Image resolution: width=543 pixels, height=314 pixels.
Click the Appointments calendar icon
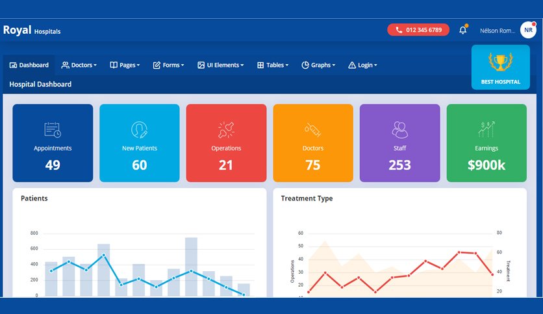(53, 130)
